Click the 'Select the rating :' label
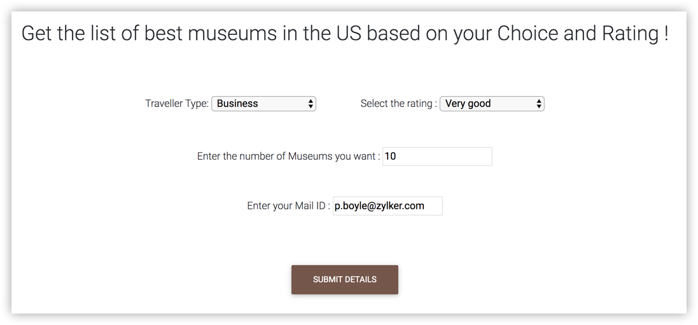698x325 pixels. coord(398,104)
